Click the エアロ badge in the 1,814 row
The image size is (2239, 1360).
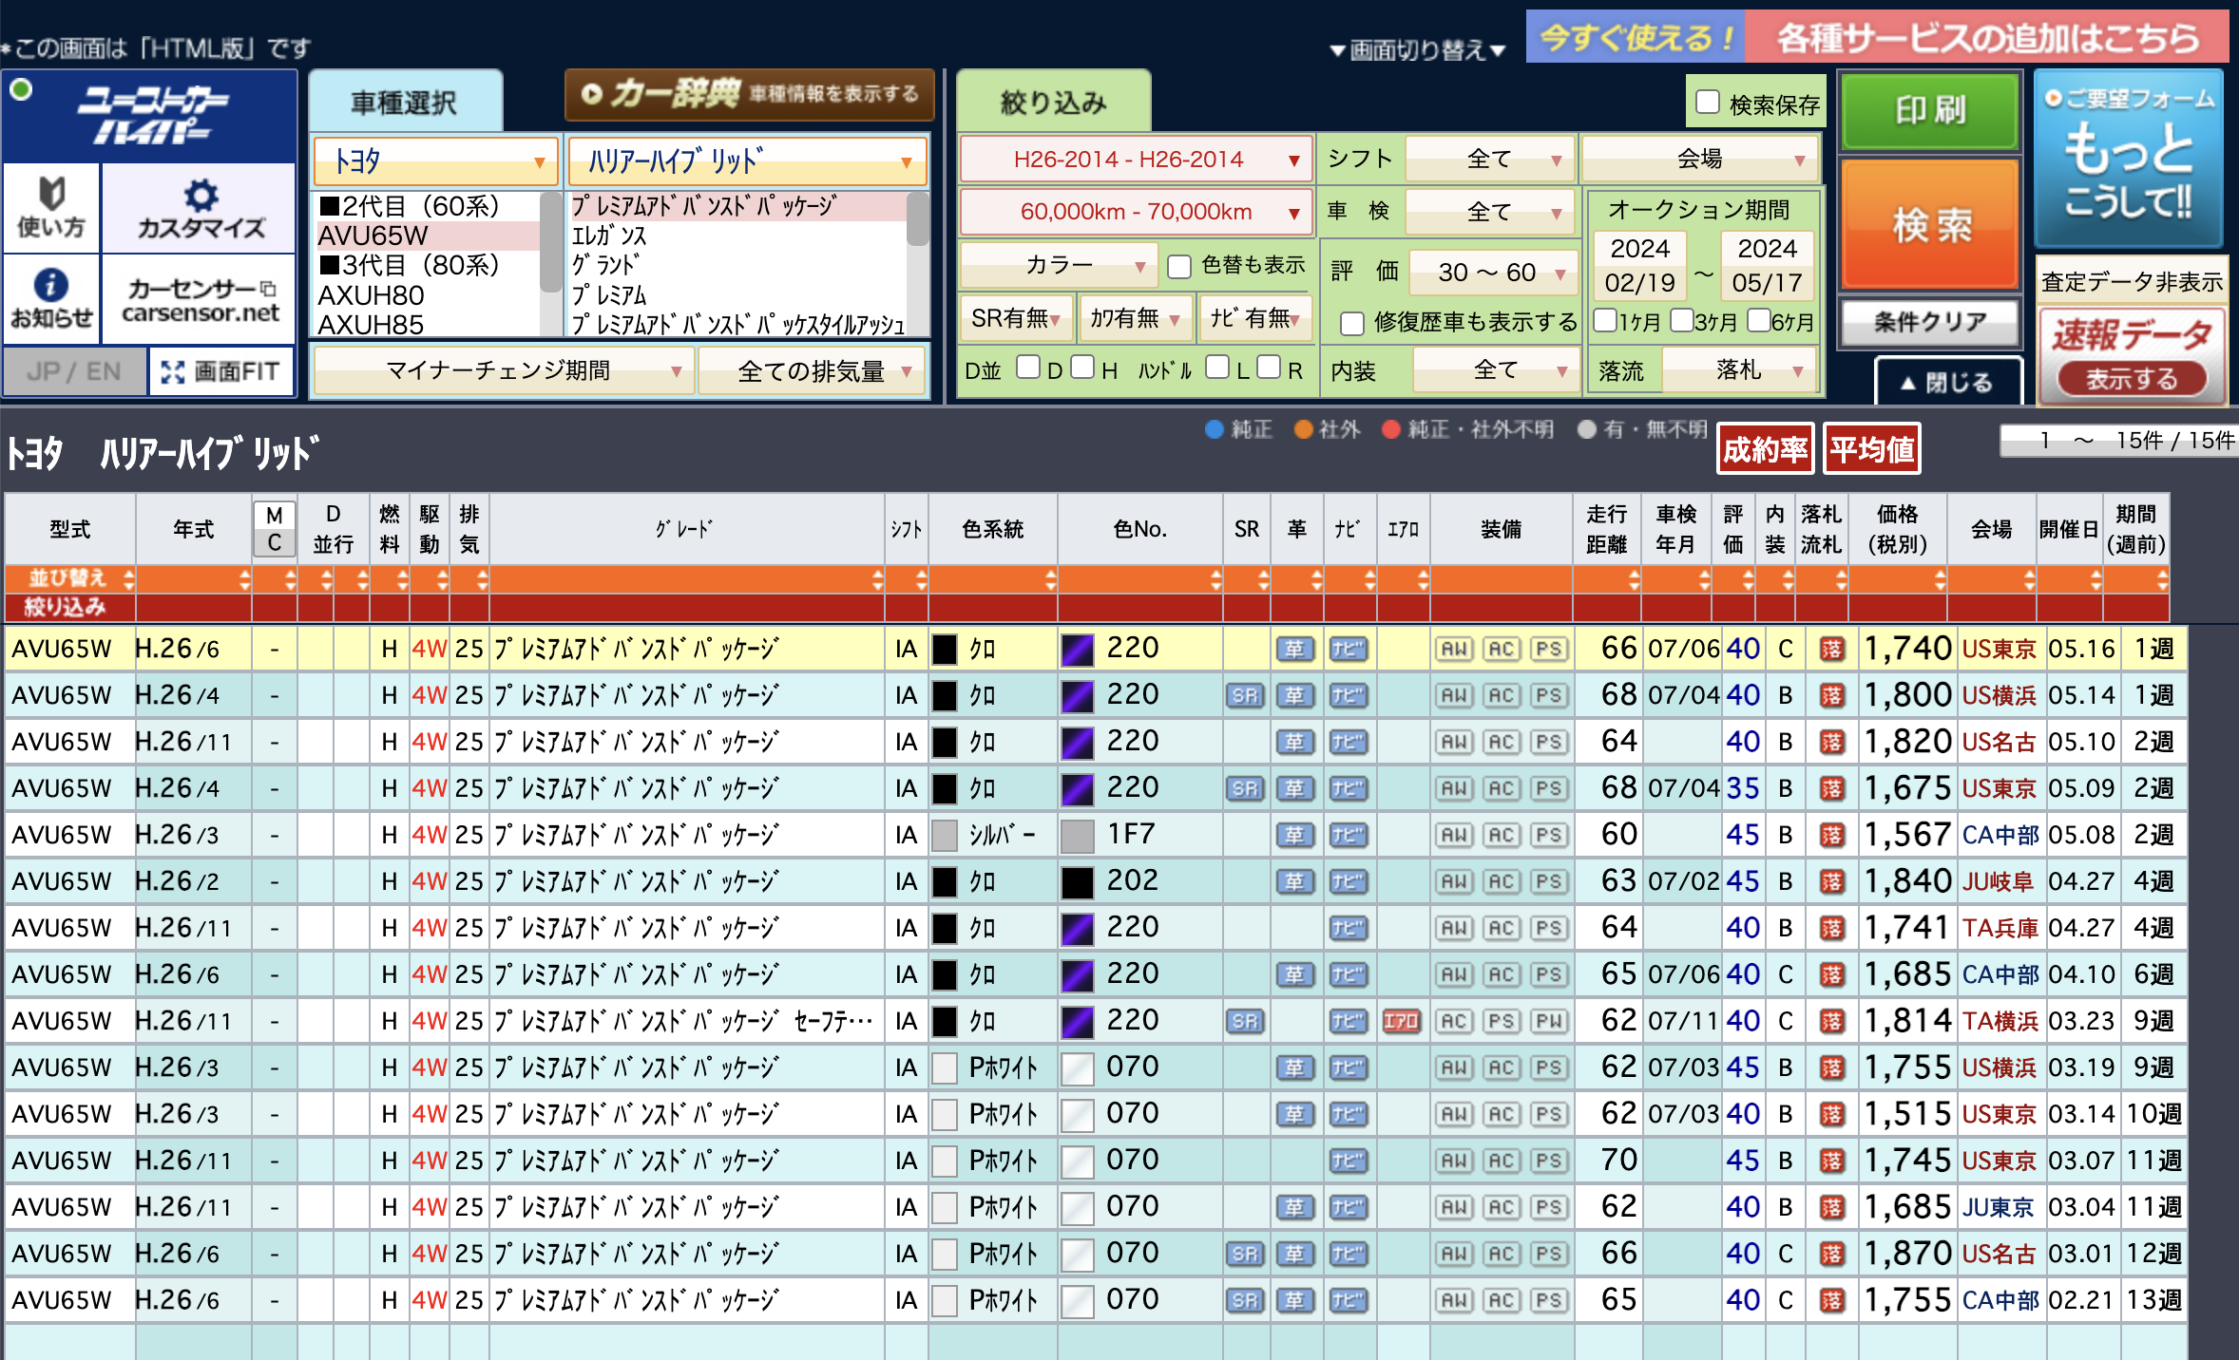click(x=1402, y=1021)
